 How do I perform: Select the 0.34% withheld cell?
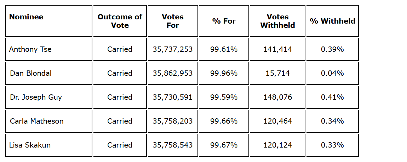pos(332,121)
